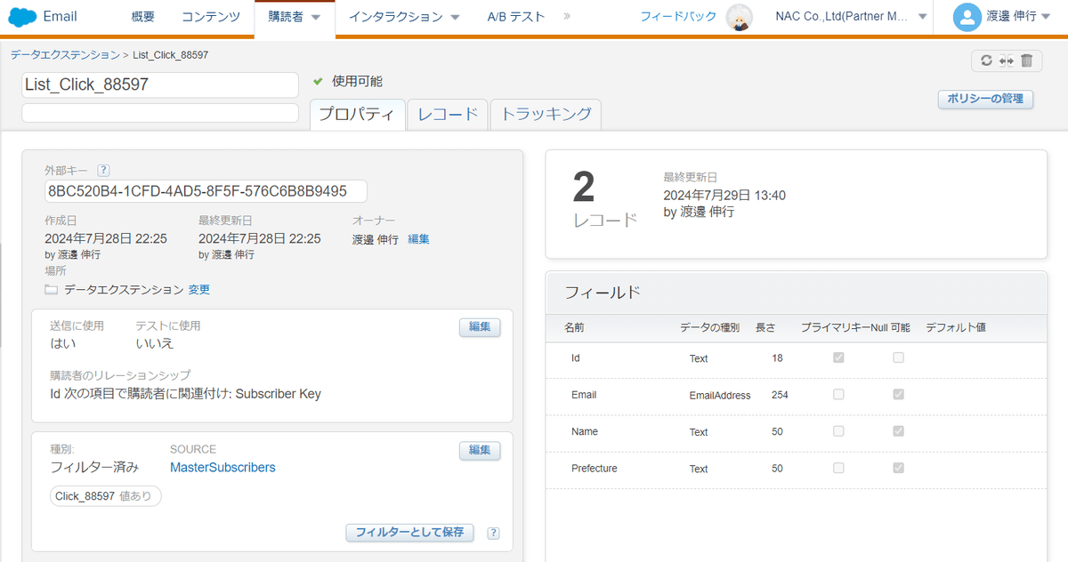The image size is (1068, 562).
Task: Open the MasterSubscribers source link
Action: tap(222, 468)
